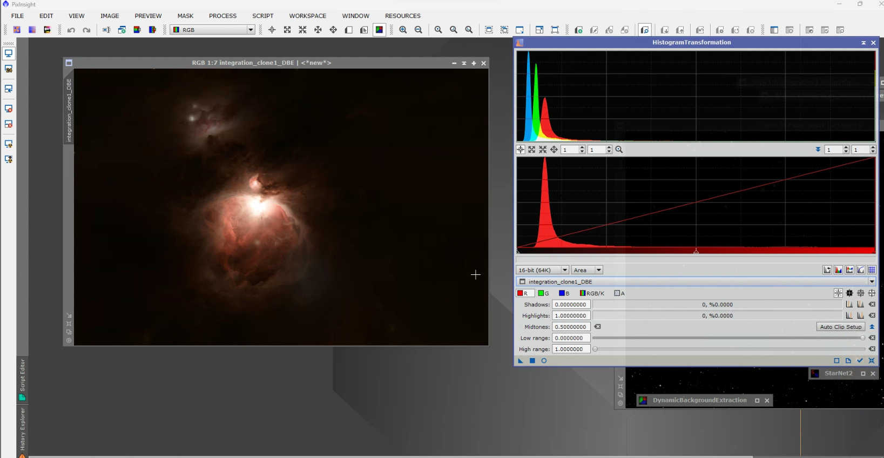
Task: Click the upper histogram horizontal zoom spinner
Action: 836,150
